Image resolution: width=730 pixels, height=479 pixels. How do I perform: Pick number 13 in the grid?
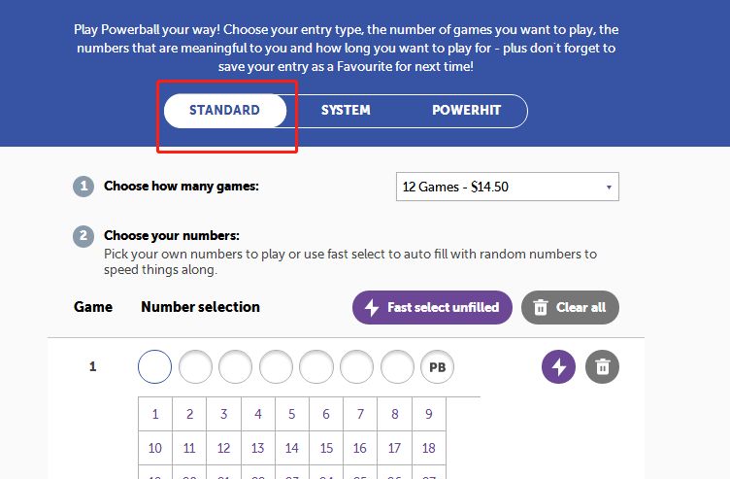pyautogui.click(x=258, y=448)
